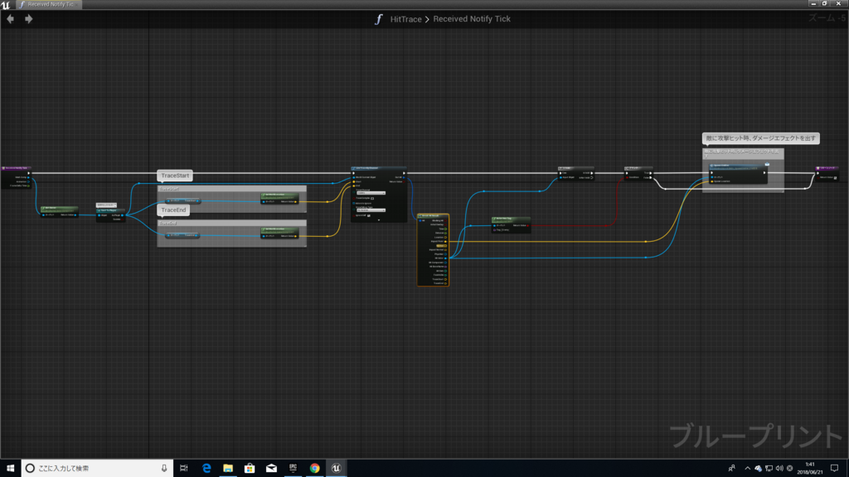Select the Spawn Emitter node title
The width and height of the screenshot is (849, 477).
pyautogui.click(x=736, y=166)
